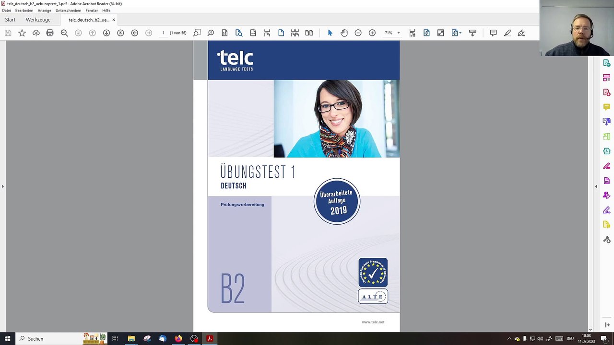
Task: Open the pink fill-and-sign tool in right panel
Action: click(x=607, y=166)
